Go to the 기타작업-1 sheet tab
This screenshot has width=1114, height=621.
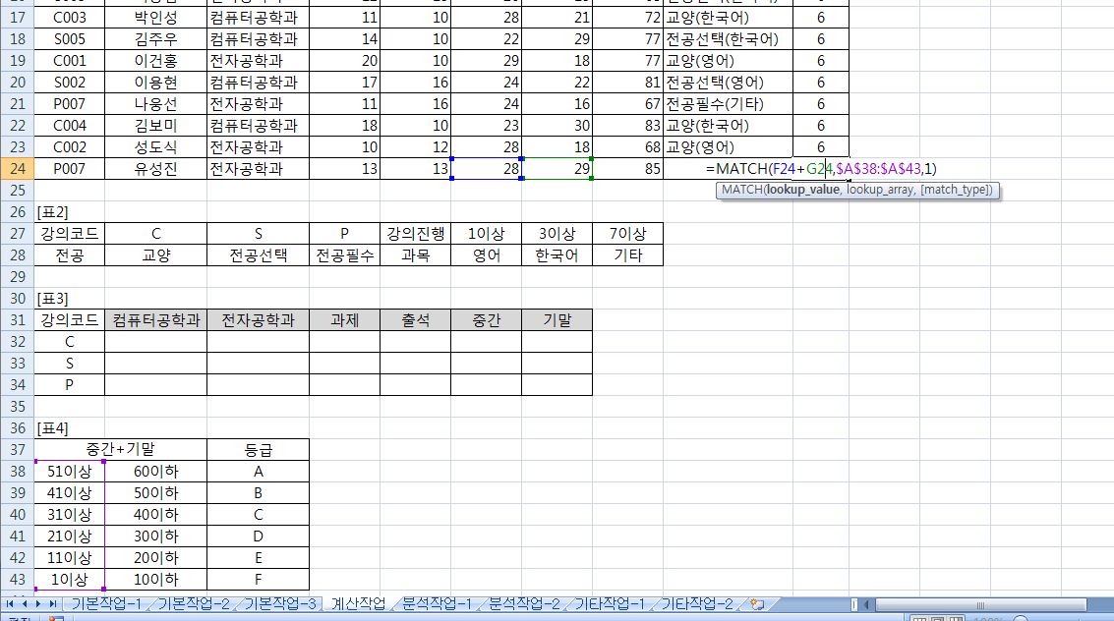click(x=610, y=603)
